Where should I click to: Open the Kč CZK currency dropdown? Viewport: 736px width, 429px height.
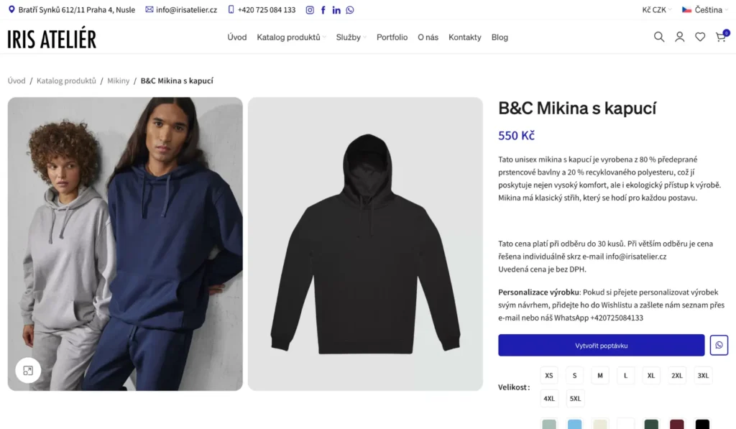pyautogui.click(x=657, y=10)
